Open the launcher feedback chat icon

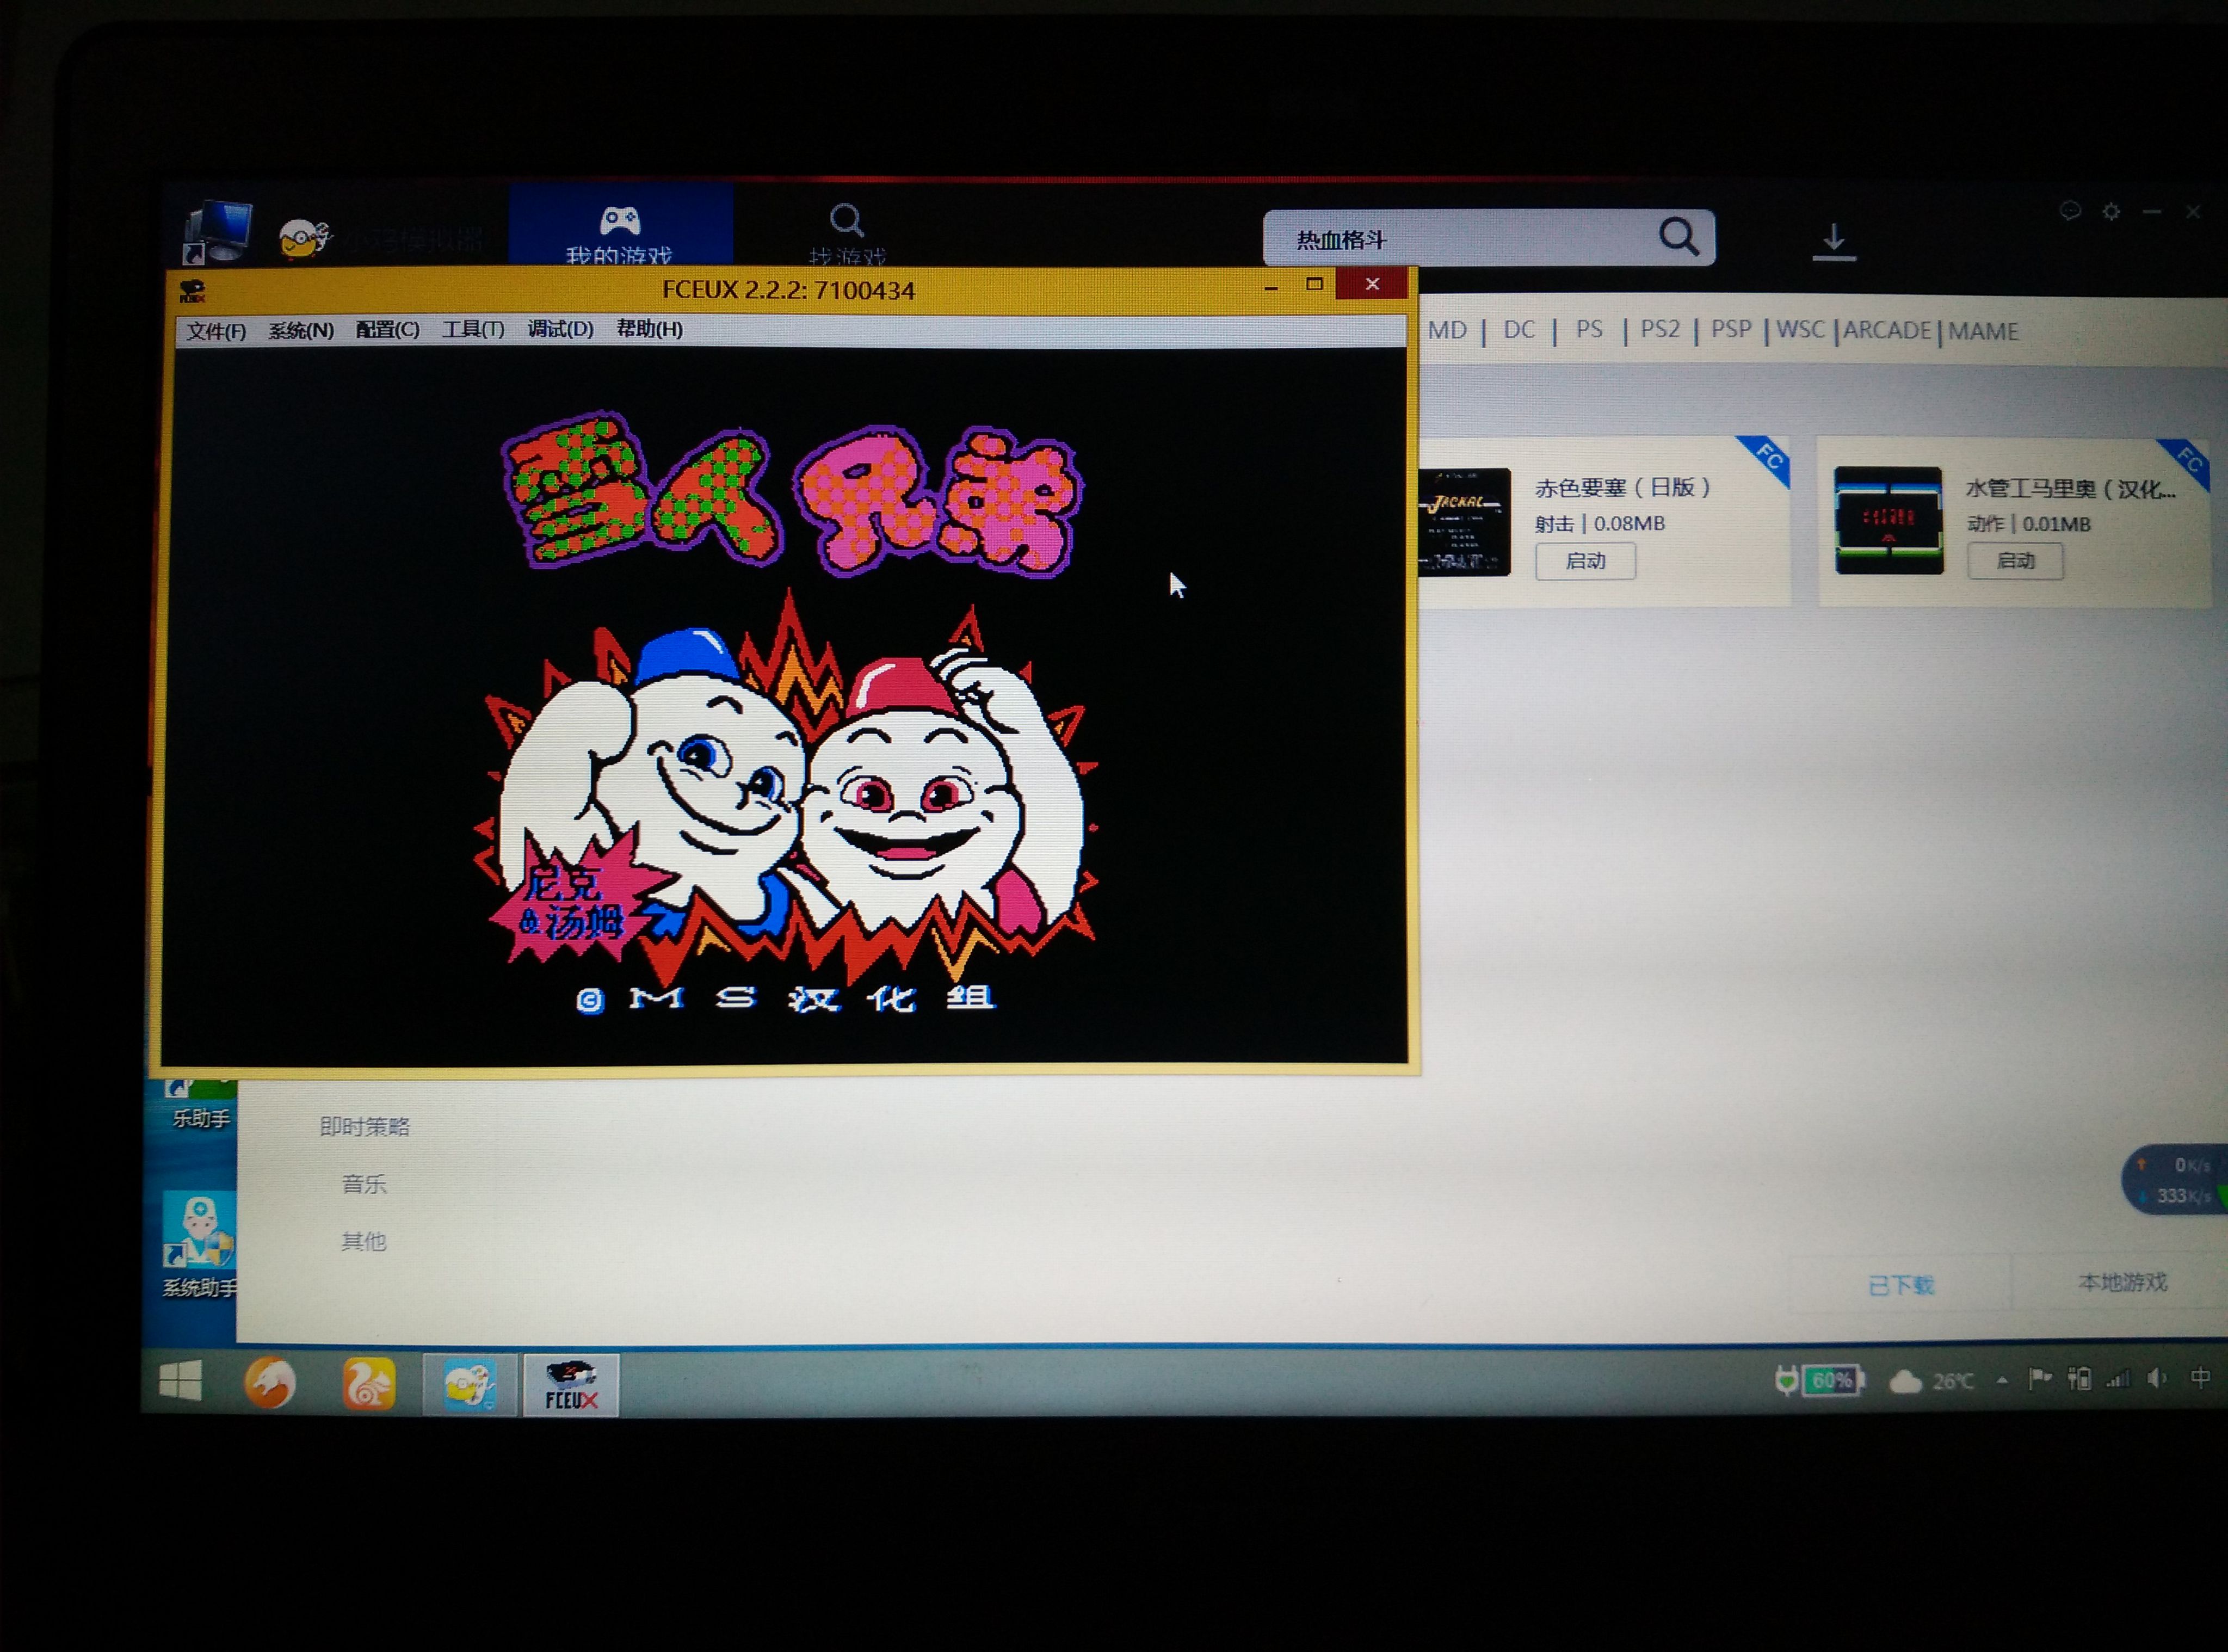point(2070,211)
